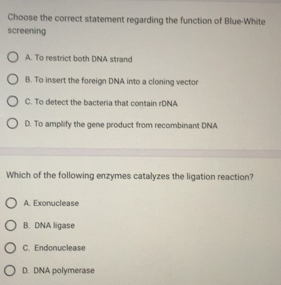Click the 'D. To amplify the gene product' label
Screen dimensions: 281x285
[121, 125]
